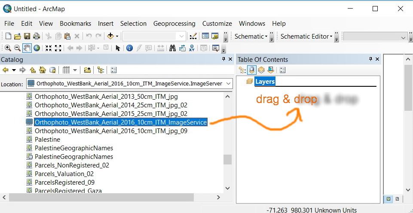Open the Schematic Editor dropdown menu
This screenshot has width=413, height=213.
pyautogui.click(x=306, y=37)
